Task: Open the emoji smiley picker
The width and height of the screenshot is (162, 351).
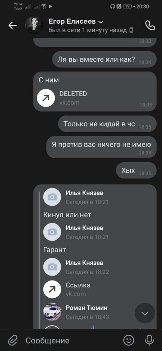Action: 129,341
